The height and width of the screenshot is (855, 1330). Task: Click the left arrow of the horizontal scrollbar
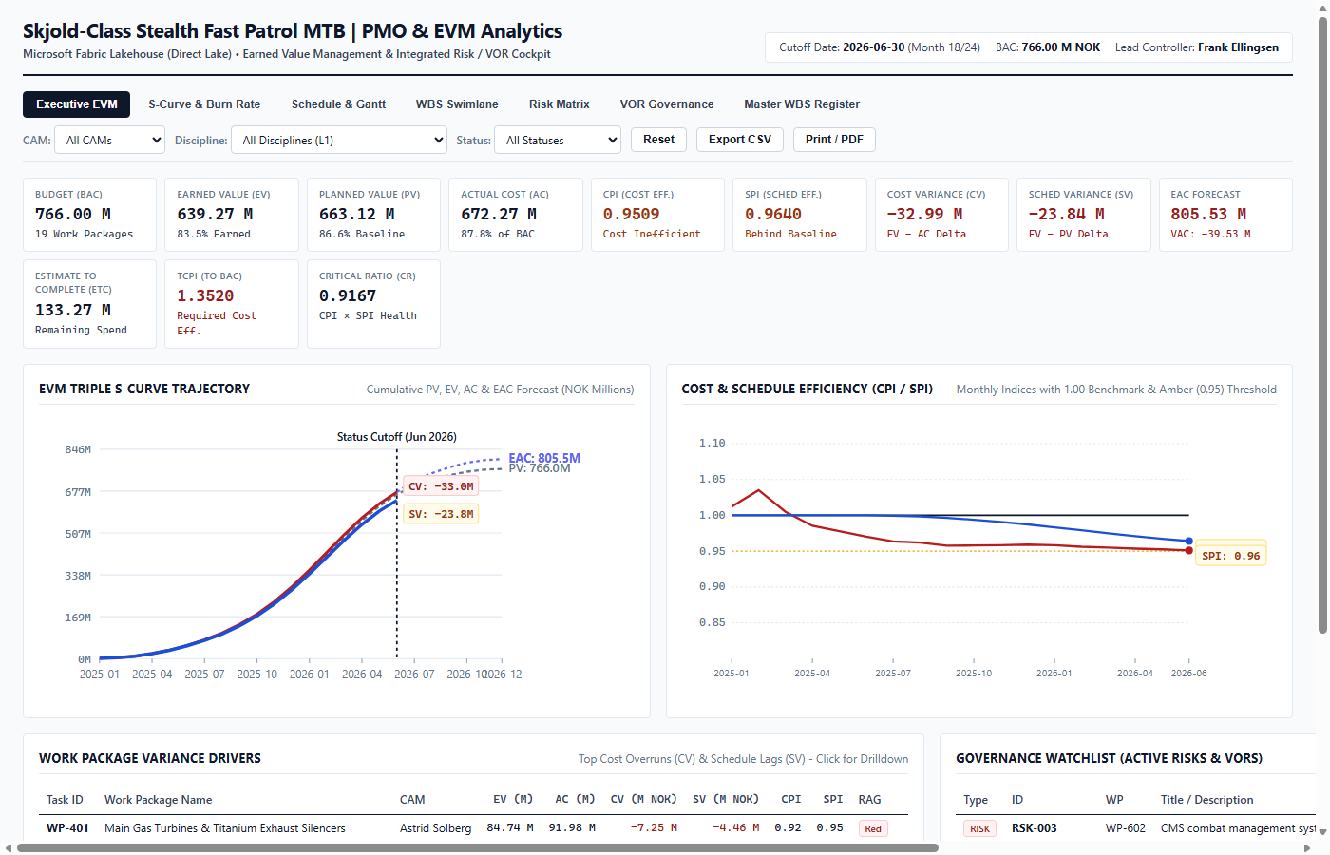point(9,848)
